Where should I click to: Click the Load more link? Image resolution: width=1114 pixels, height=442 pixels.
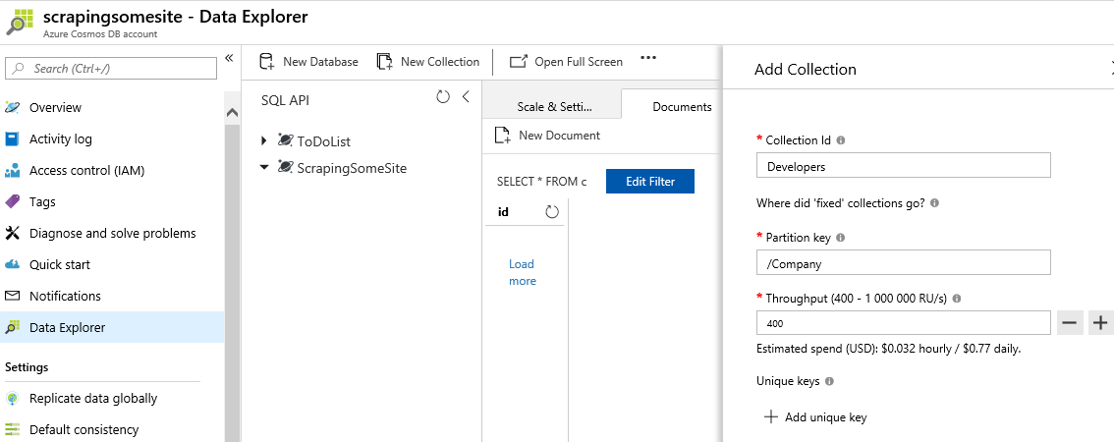523,272
